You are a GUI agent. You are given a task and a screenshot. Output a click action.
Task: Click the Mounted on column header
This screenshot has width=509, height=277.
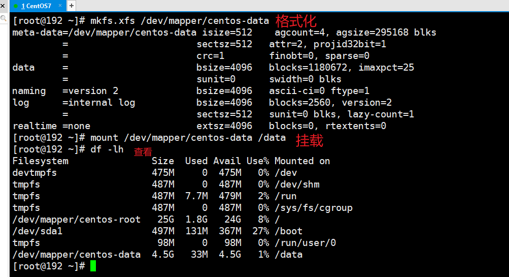click(x=302, y=161)
